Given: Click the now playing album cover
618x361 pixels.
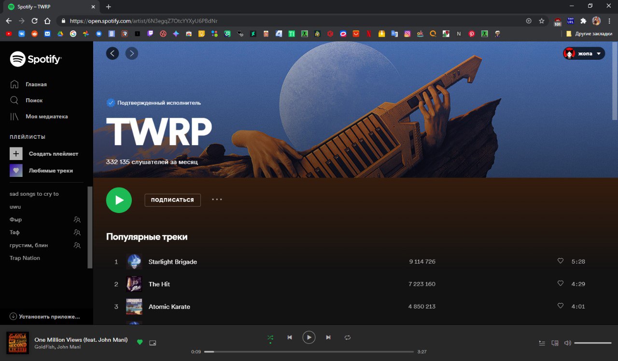Looking at the screenshot, I should pos(17,343).
